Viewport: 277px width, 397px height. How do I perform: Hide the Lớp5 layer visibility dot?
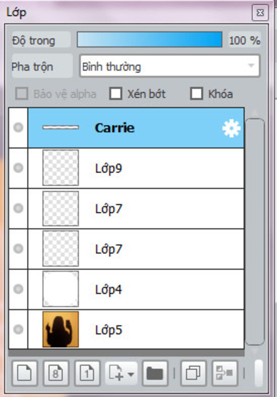[x=18, y=329]
